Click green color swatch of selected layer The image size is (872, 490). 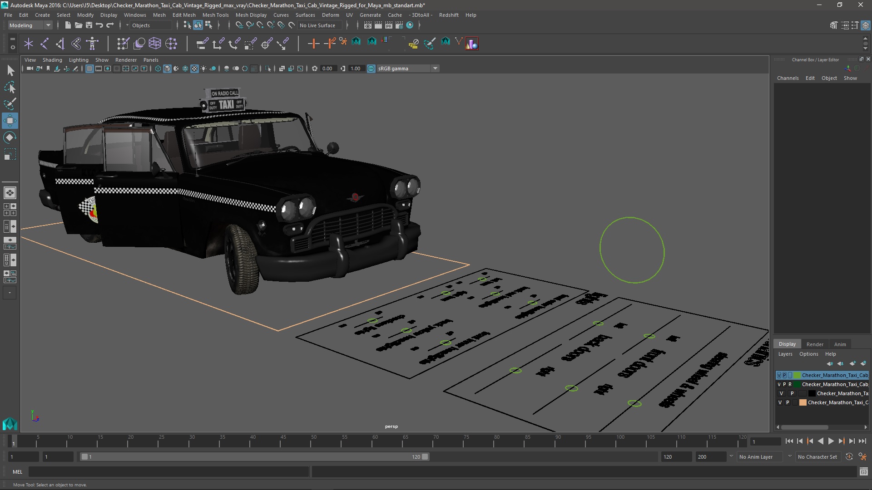click(x=797, y=375)
